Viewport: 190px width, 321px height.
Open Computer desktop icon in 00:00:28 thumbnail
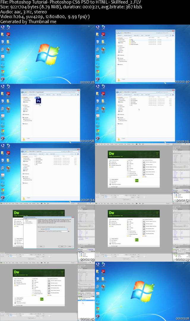point(3,27)
